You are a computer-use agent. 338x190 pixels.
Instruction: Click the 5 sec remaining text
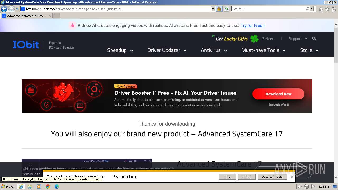pos(125,177)
